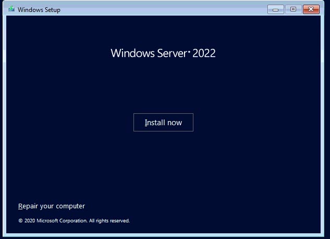Click the Windows Setup title bar icon
330x239 pixels.
pyautogui.click(x=11, y=9)
